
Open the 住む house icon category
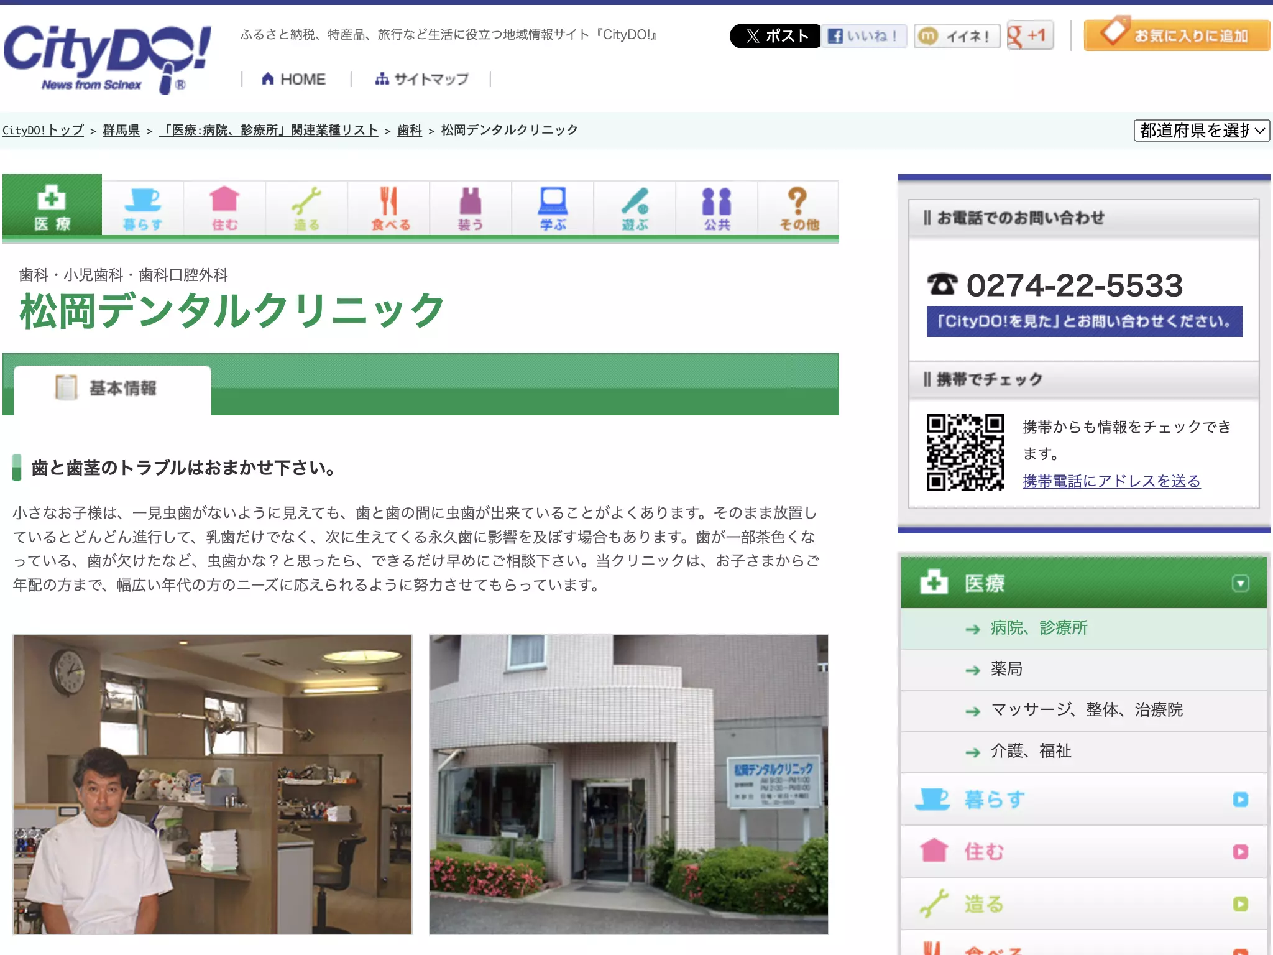(x=224, y=209)
